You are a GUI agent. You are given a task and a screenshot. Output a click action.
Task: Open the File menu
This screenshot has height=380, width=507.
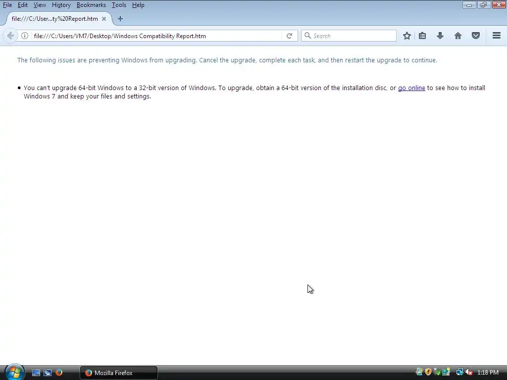point(7,5)
